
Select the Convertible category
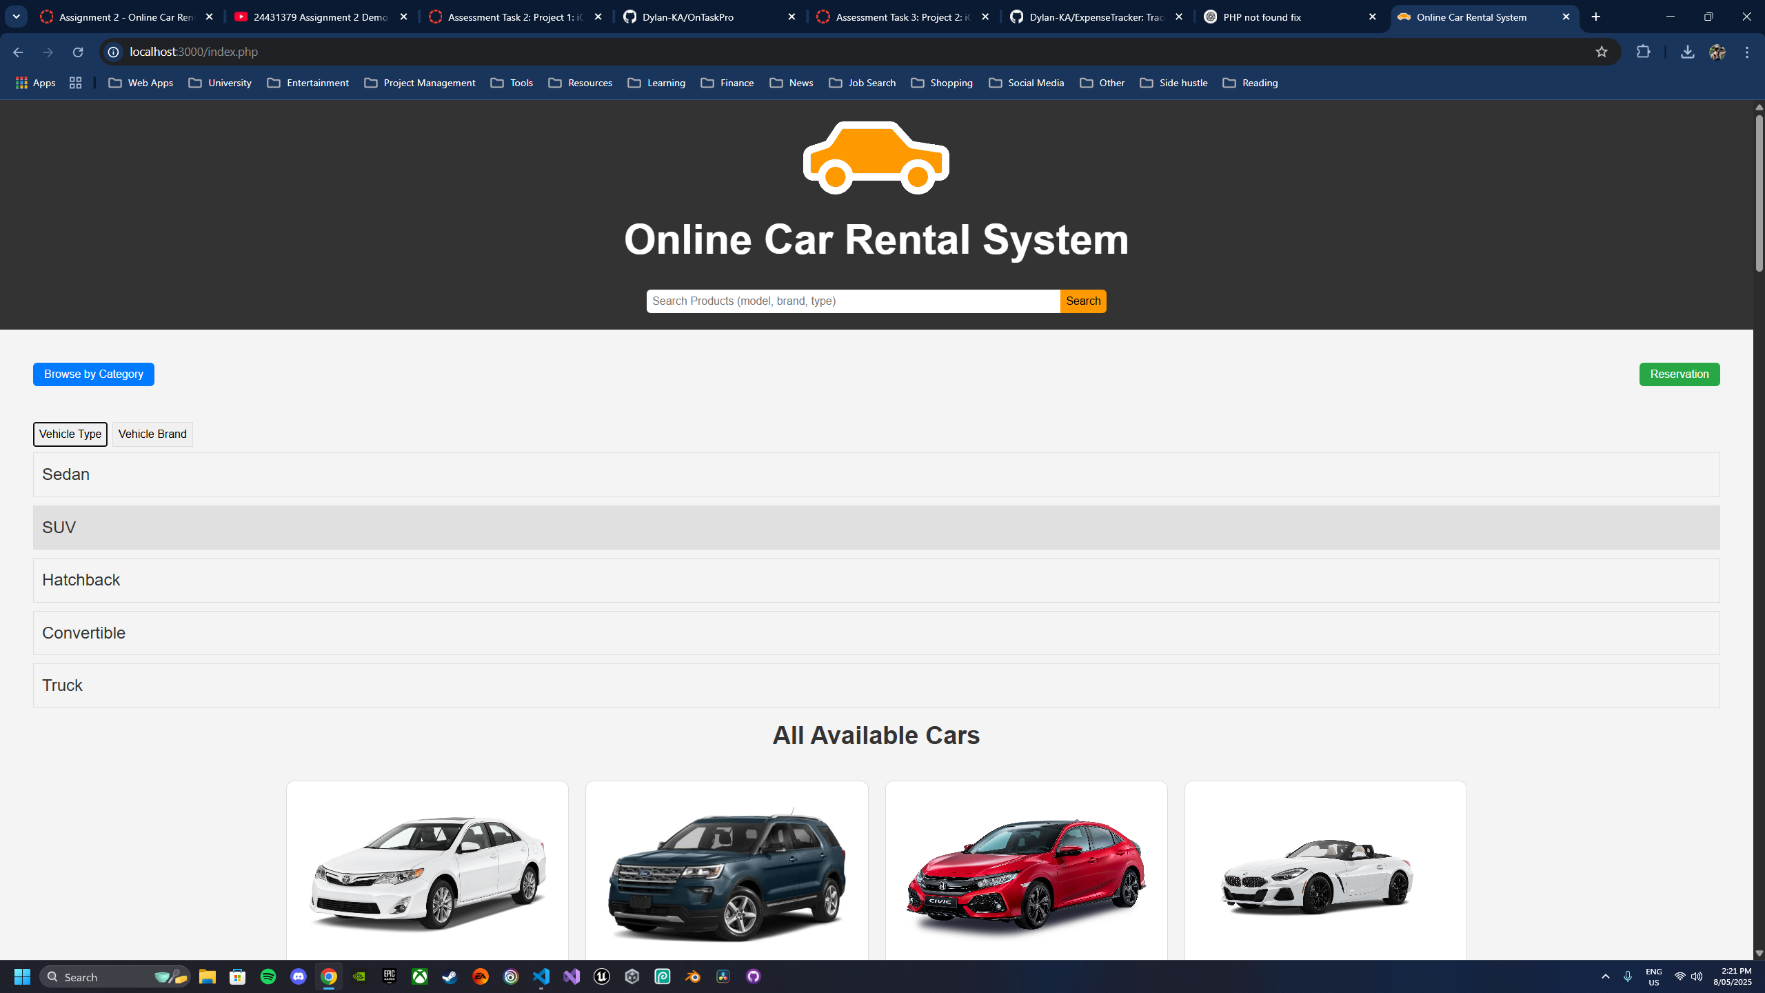pyautogui.click(x=876, y=633)
